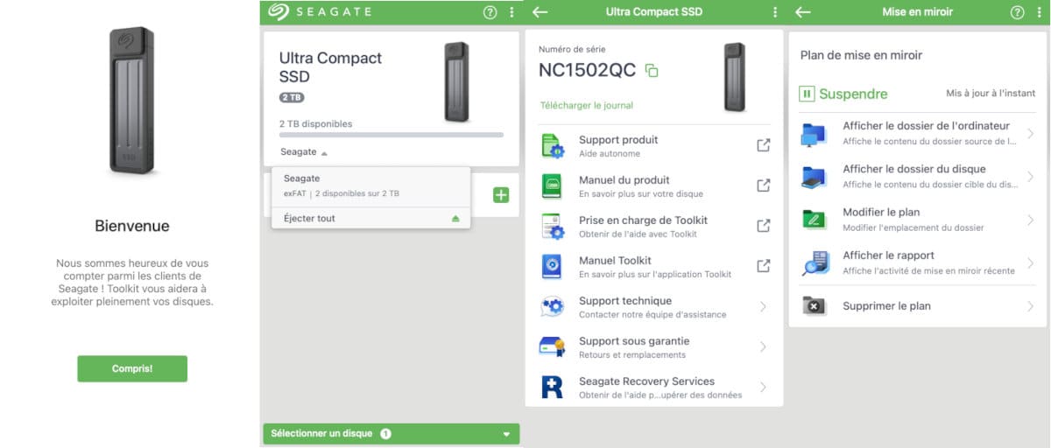Click the Afficher le dossier de l'ordinateur icon

point(814,135)
